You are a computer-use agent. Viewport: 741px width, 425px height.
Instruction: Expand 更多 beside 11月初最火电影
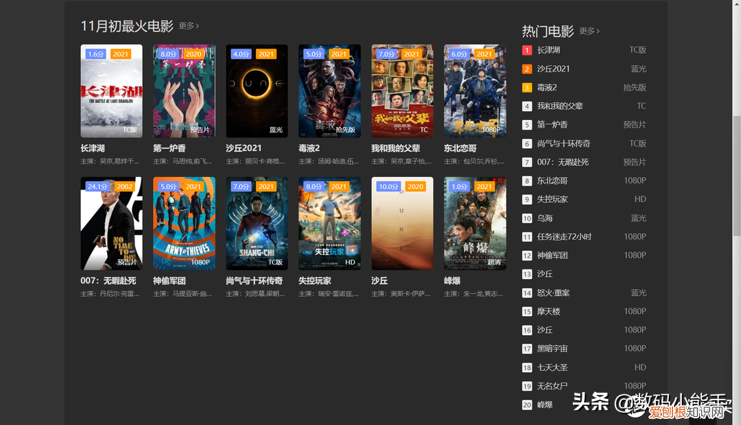(x=189, y=26)
